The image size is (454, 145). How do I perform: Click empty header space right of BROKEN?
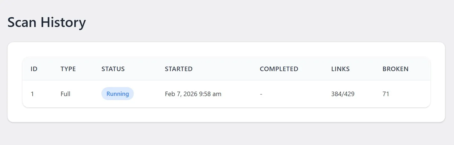pyautogui.click(x=420, y=69)
